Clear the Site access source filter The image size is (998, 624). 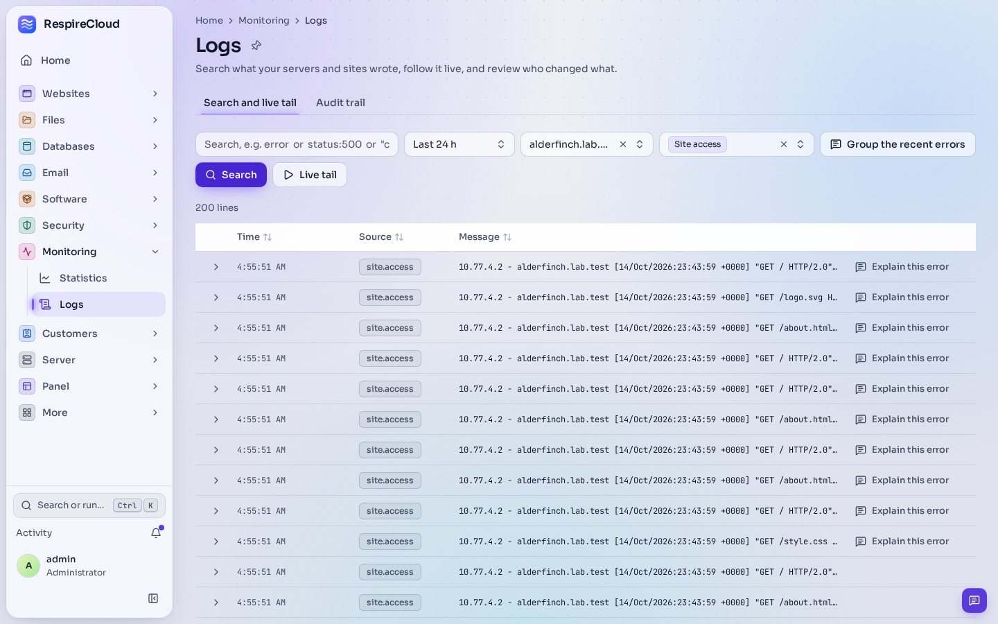(783, 144)
